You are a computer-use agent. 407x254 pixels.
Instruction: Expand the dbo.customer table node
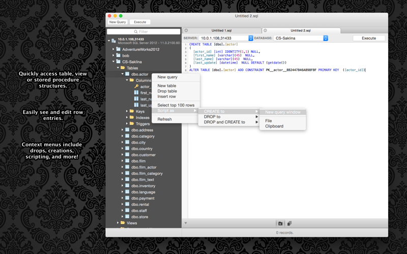[x=123, y=155]
